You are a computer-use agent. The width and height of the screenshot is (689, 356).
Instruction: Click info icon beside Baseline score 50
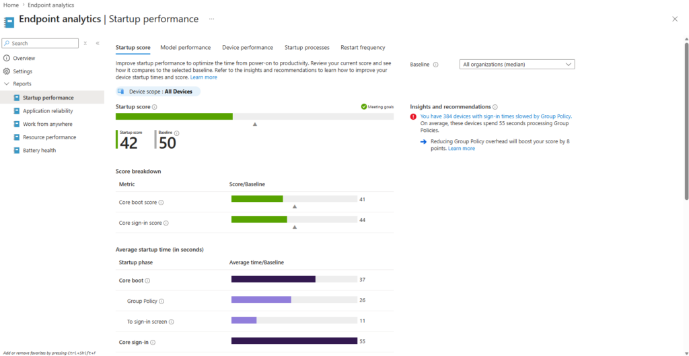[177, 133]
